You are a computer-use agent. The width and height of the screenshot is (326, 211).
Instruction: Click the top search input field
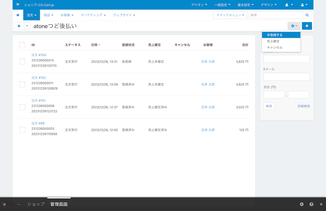276,15
